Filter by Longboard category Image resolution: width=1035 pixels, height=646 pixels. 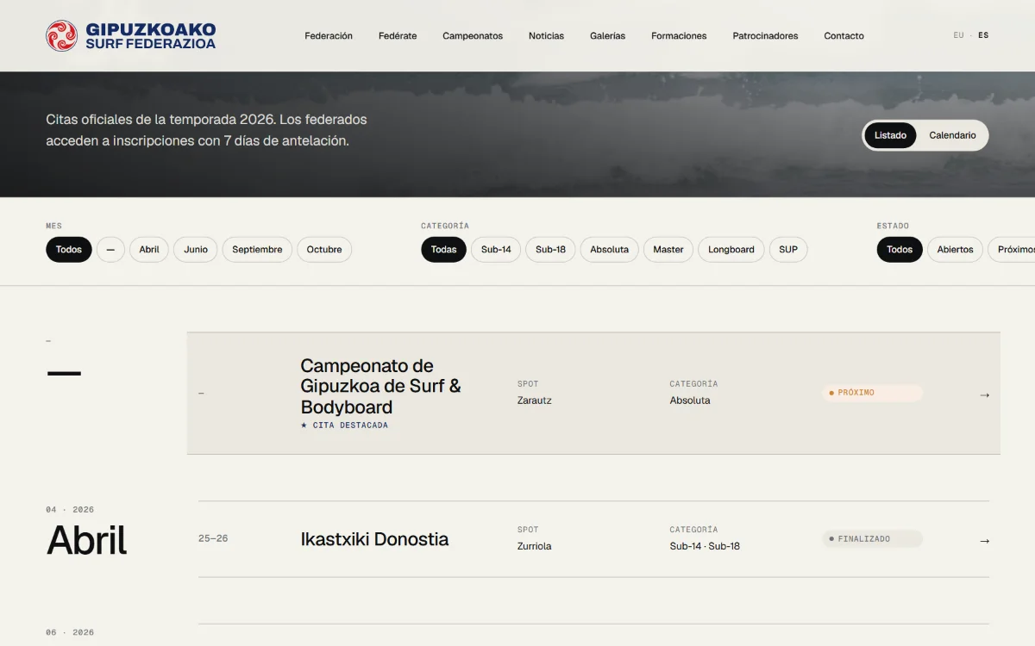tap(731, 250)
